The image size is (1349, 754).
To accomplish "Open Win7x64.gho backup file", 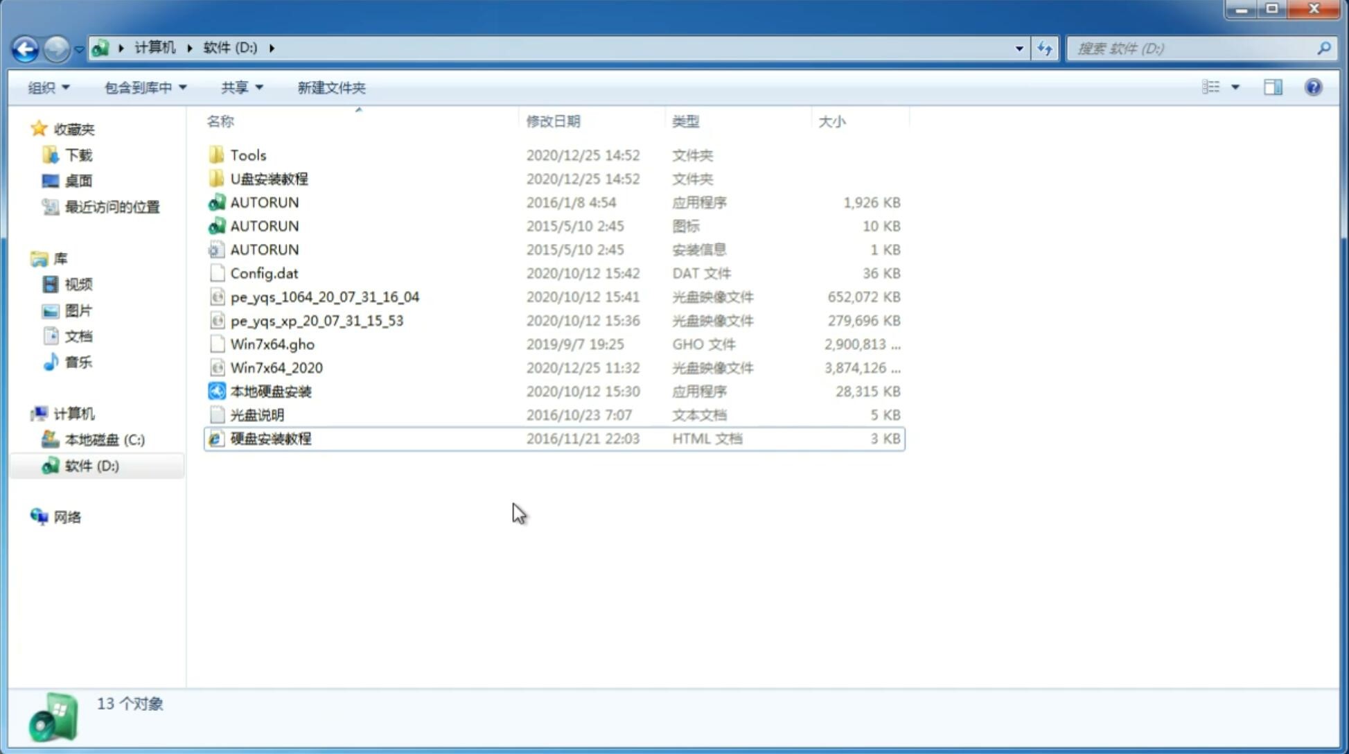I will (272, 344).
